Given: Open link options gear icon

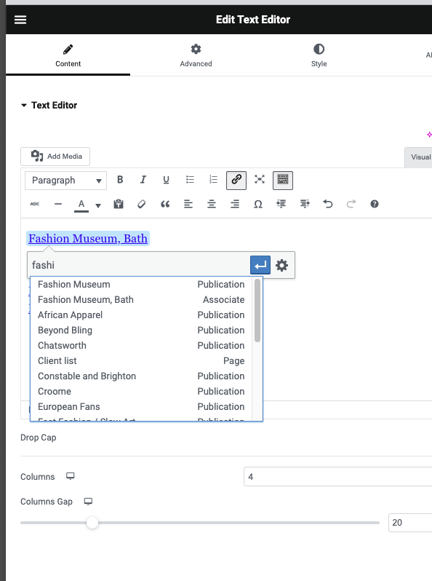Looking at the screenshot, I should click(x=281, y=265).
